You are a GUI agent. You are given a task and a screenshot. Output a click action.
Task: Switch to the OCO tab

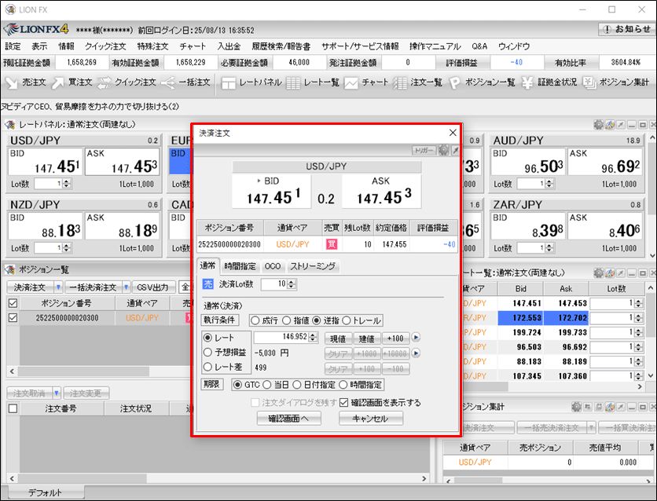click(272, 266)
